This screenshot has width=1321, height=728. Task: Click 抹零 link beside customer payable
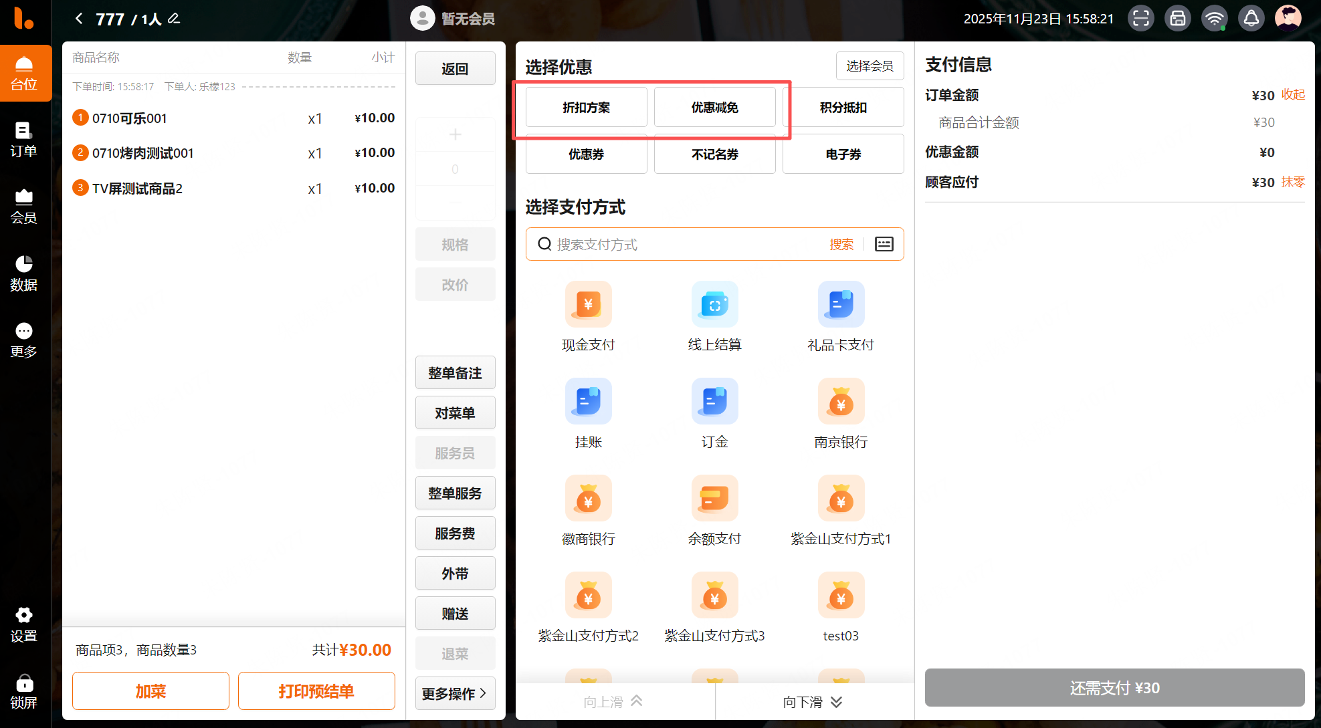pyautogui.click(x=1293, y=182)
